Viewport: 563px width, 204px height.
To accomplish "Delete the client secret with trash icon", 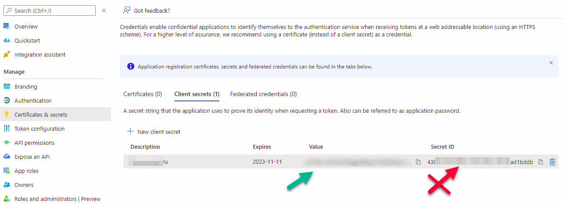I will click(552, 162).
